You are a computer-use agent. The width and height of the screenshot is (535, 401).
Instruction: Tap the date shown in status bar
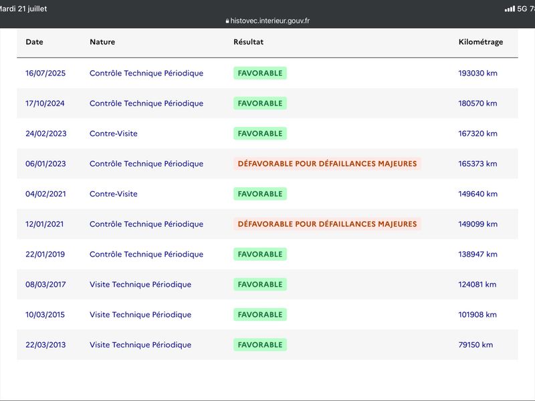click(23, 9)
